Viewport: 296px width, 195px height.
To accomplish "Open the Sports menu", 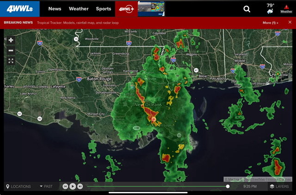I will [104, 9].
